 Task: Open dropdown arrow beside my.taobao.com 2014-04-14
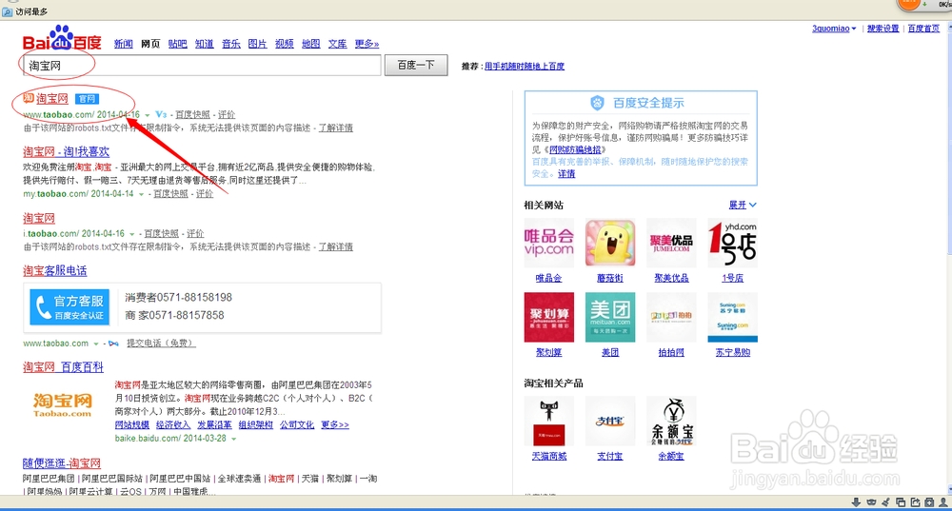coord(141,194)
